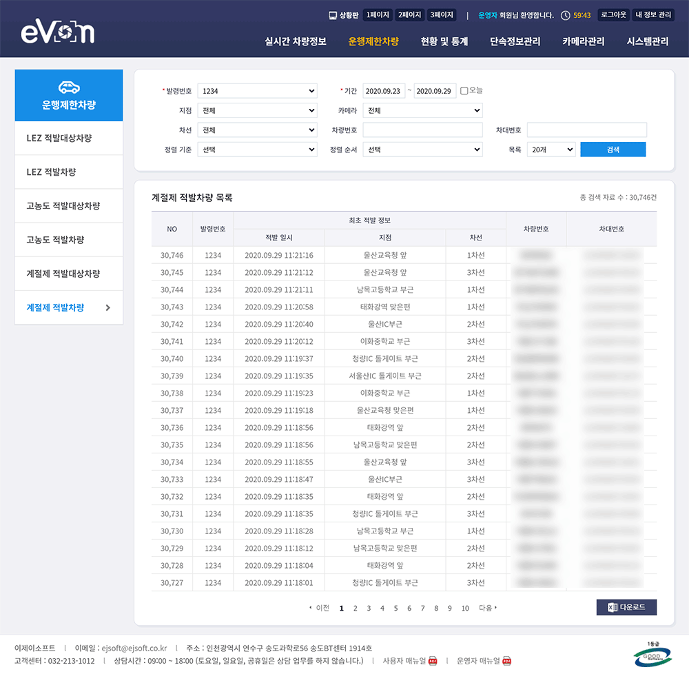The image size is (689, 674).
Task: Click the car icon in 운행제한차량 sidebar header
Action: point(69,87)
